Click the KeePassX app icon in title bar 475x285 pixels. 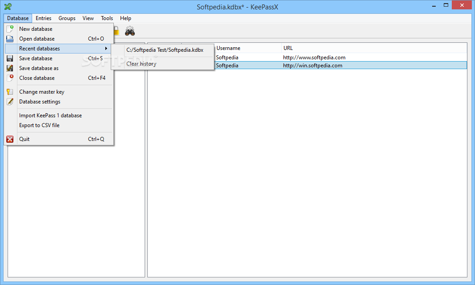pyautogui.click(x=8, y=6)
